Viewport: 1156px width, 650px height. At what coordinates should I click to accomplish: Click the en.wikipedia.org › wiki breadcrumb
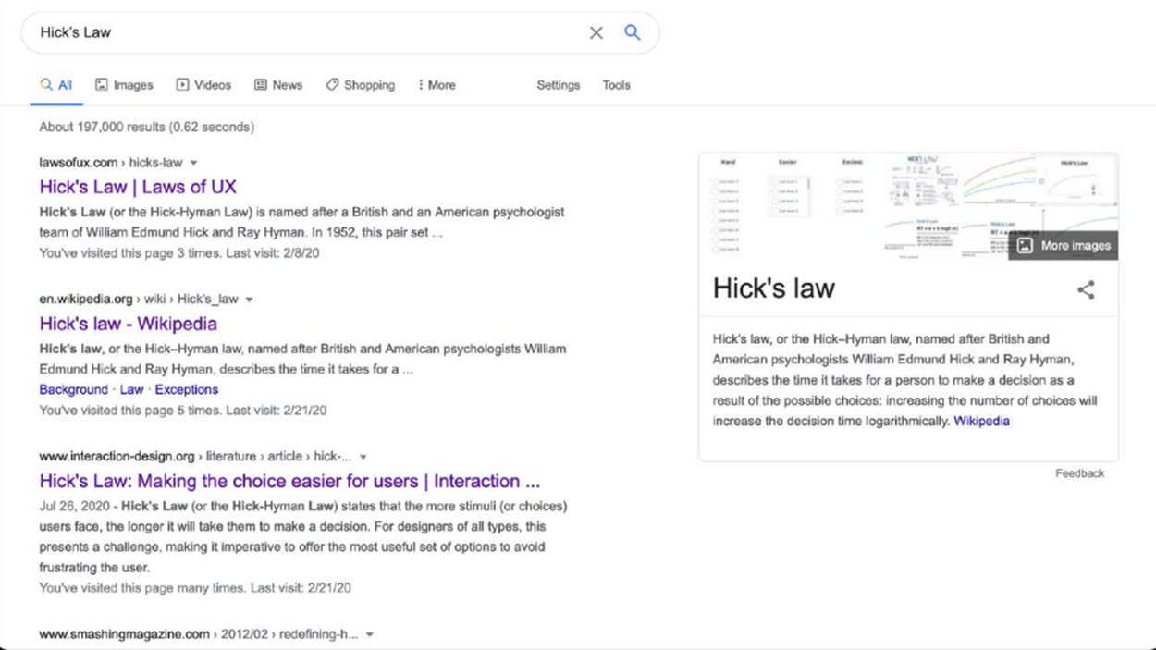139,300
